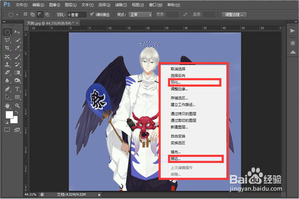The image size is (299, 199).
Task: Reset default foreground and background colors
Action: coord(7,122)
